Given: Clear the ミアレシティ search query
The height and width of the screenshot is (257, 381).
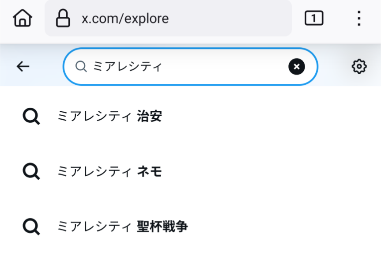Looking at the screenshot, I should (x=297, y=67).
